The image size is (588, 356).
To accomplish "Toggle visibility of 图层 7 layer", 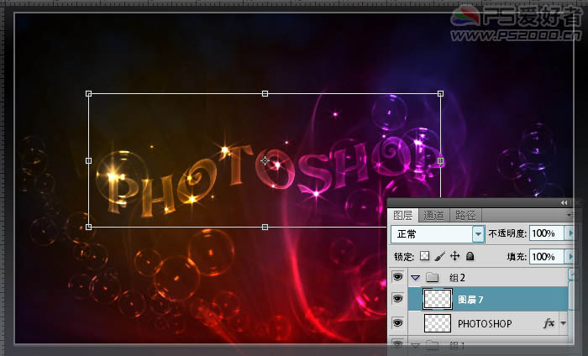I will click(x=397, y=299).
